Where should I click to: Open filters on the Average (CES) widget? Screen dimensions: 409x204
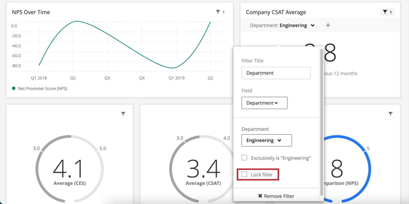click(123, 114)
